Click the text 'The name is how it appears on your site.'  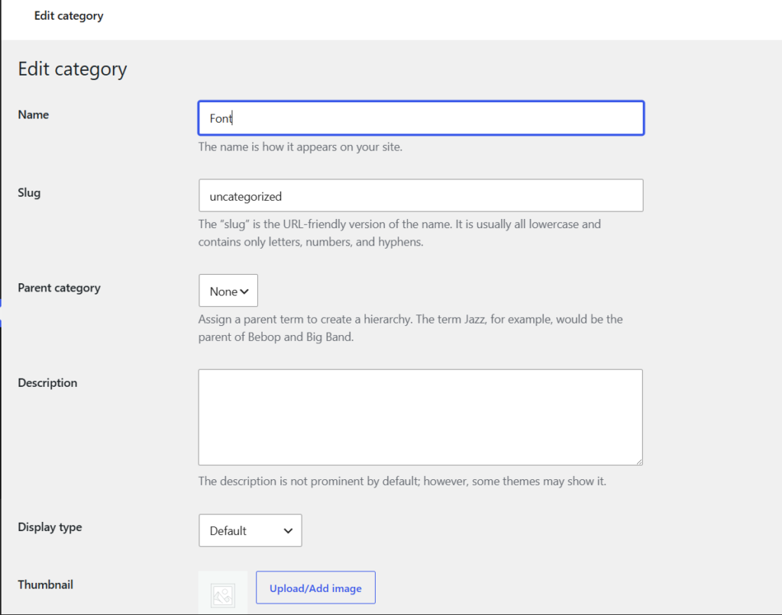click(x=300, y=147)
